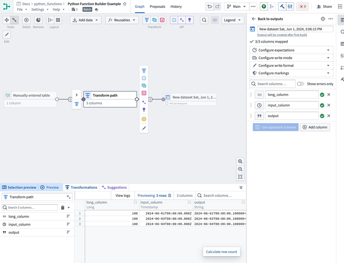Select the Transform path node

tap(110, 99)
